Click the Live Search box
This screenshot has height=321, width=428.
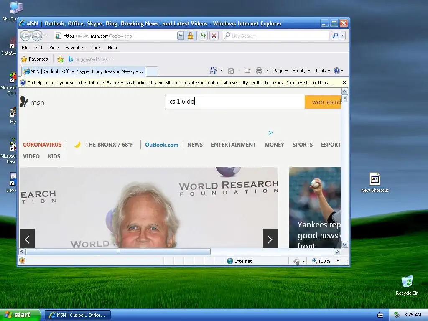(x=276, y=36)
